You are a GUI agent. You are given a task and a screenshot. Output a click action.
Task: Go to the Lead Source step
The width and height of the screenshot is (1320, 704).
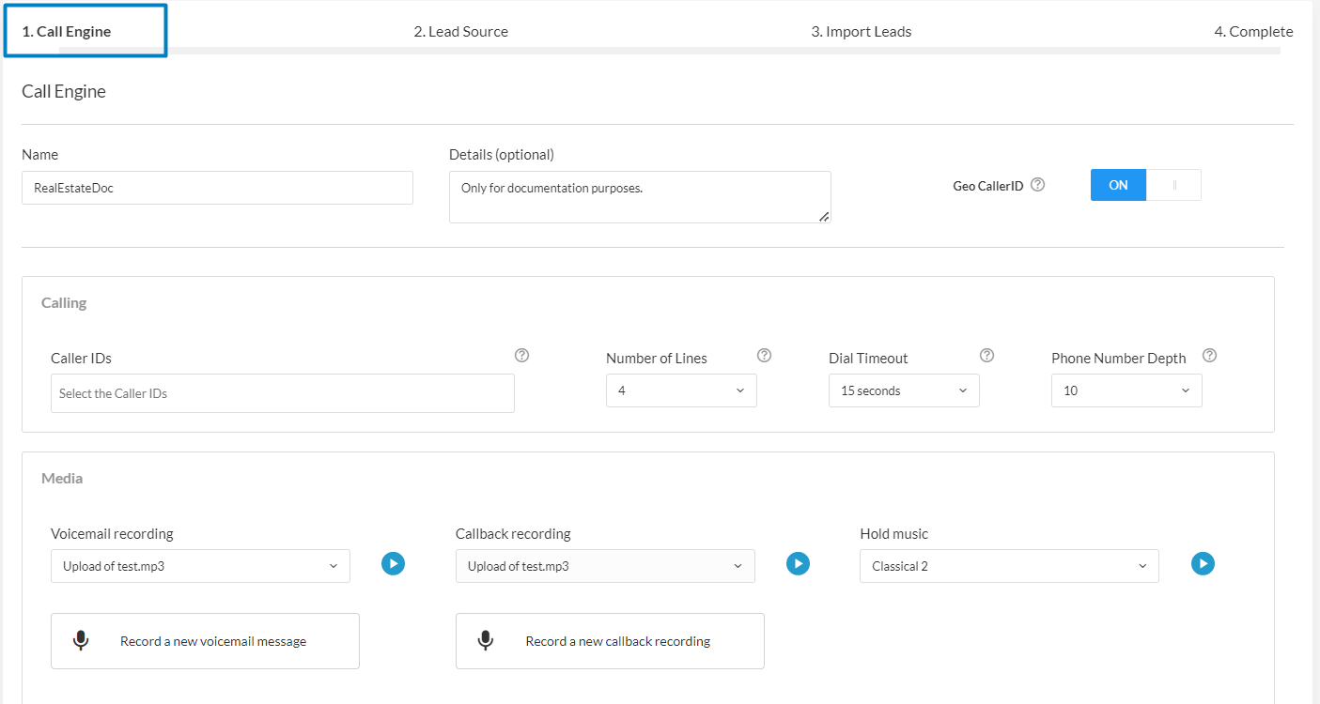[x=460, y=32]
